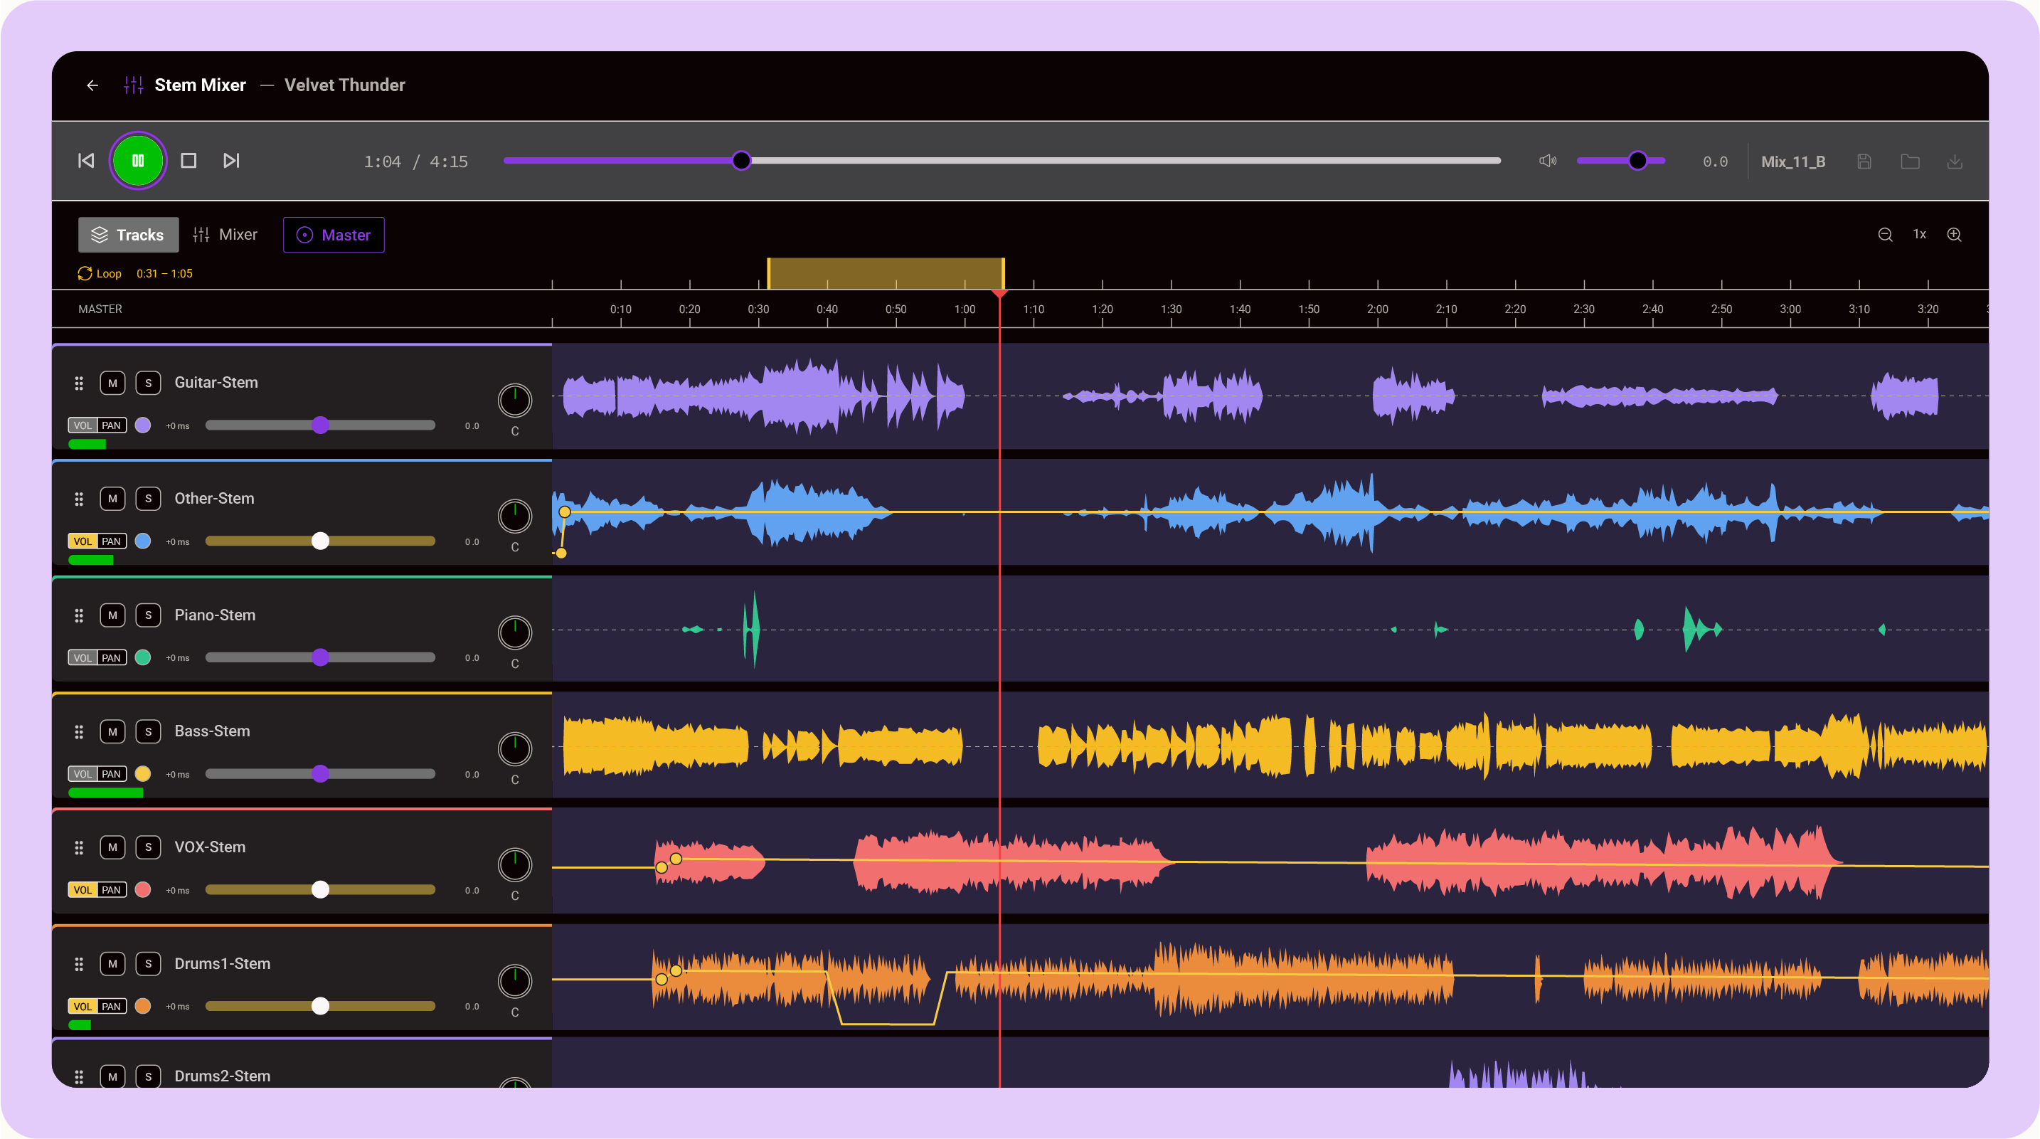Click the Bass-Stem drag handle icon
Screen dimensions: 2040x1139
(x=78, y=731)
